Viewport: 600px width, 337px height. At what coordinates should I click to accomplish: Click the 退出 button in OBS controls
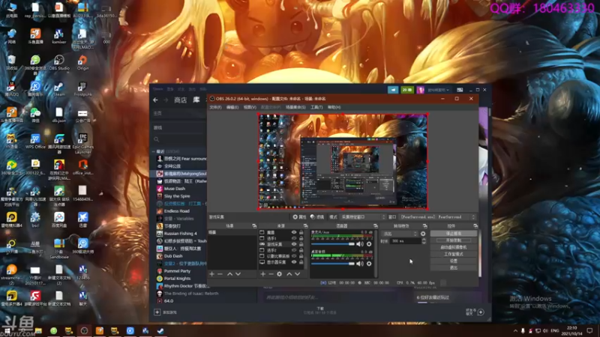point(454,268)
